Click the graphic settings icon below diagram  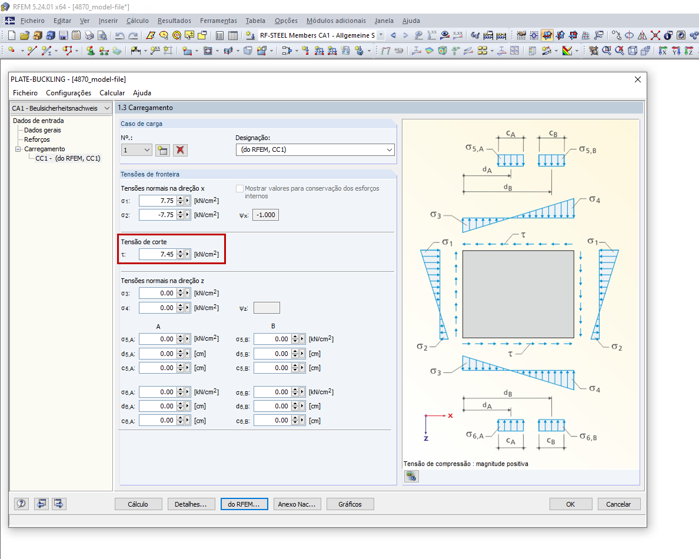pos(411,477)
